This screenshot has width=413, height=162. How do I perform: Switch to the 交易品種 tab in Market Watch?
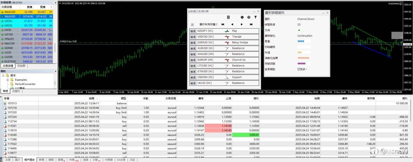(8, 66)
